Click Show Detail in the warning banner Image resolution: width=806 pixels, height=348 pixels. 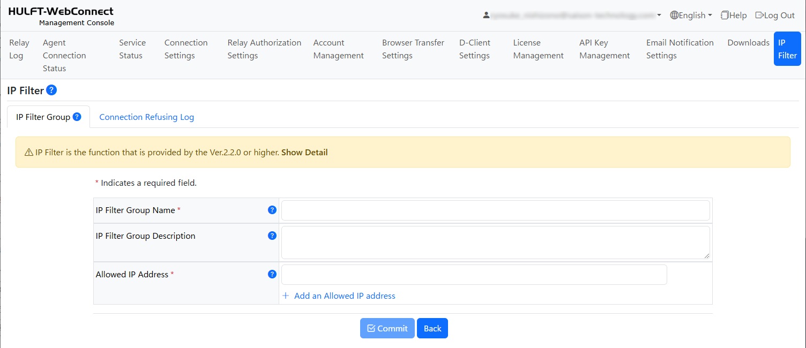pyautogui.click(x=304, y=153)
